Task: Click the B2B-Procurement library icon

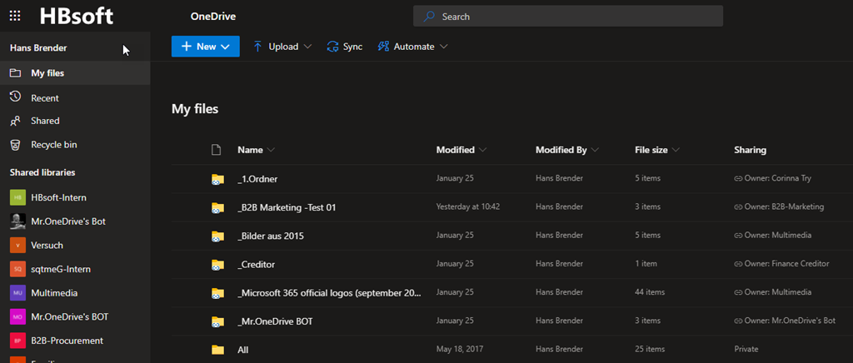Action: tap(17, 341)
